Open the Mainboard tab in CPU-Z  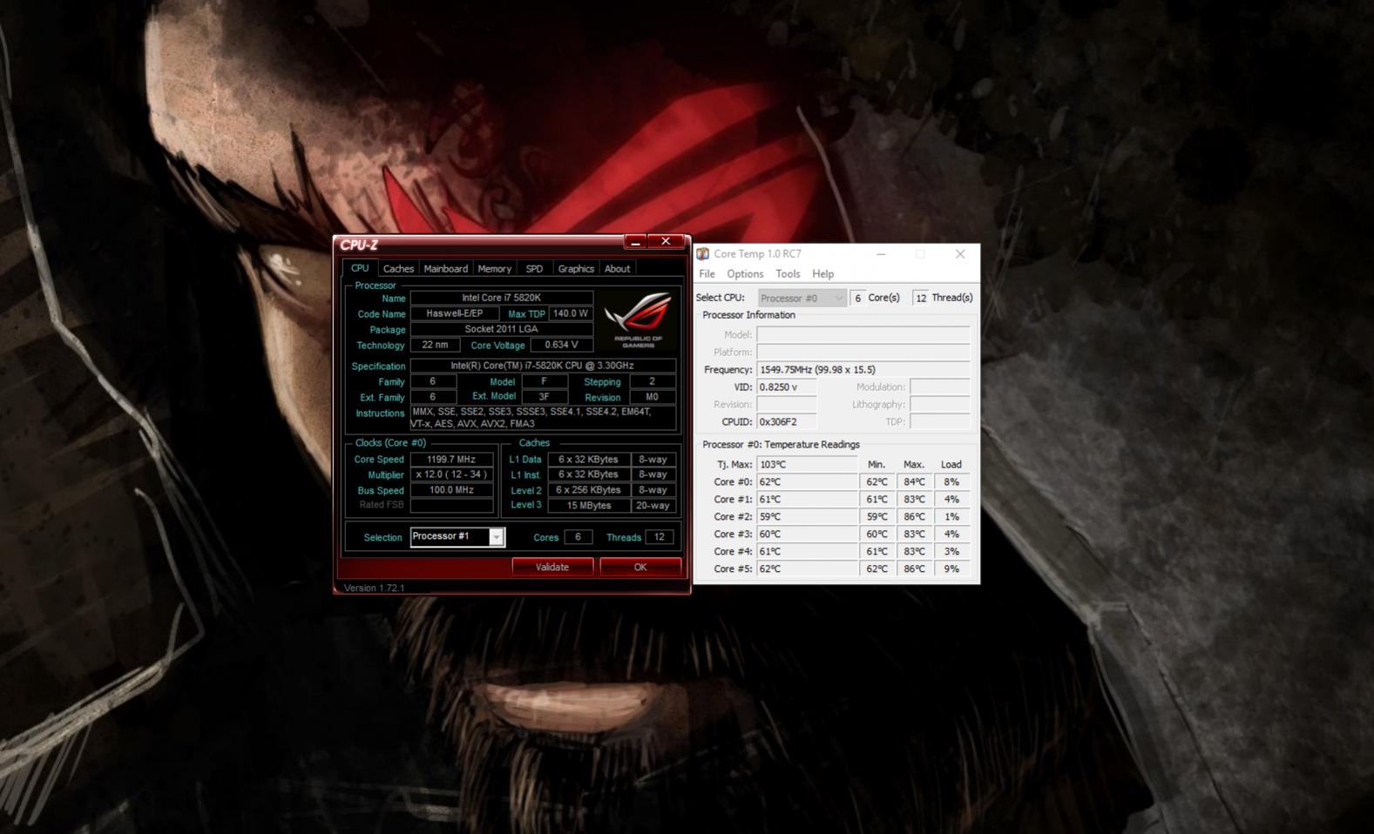coord(445,269)
